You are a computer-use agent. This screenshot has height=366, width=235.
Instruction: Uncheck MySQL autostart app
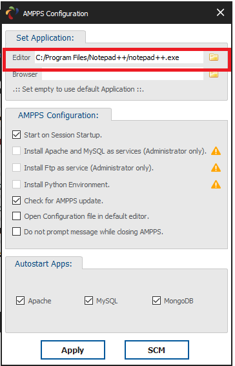88,301
